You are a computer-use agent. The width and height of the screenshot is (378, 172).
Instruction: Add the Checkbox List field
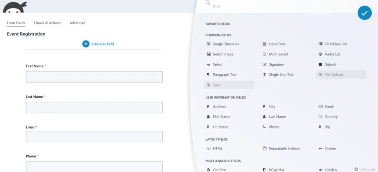click(333, 44)
